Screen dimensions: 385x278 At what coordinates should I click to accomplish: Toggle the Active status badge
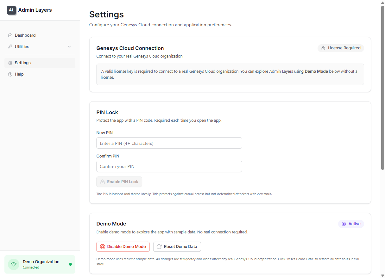(351, 224)
